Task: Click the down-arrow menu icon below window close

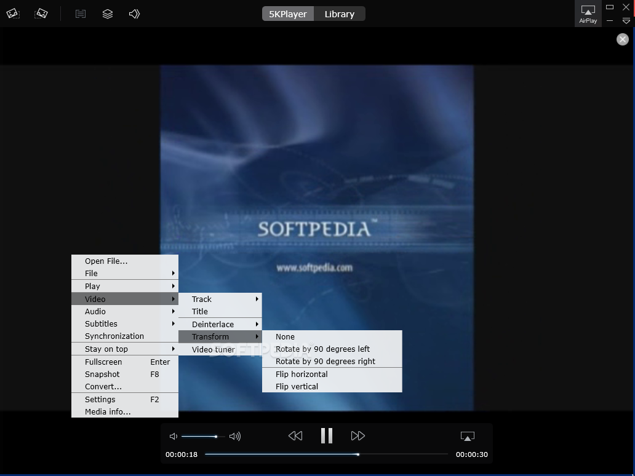Action: [626, 21]
